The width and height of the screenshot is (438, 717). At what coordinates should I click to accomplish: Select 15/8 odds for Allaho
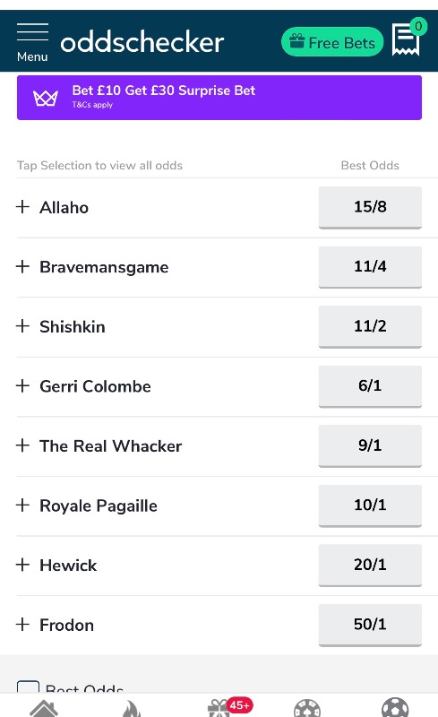click(370, 207)
